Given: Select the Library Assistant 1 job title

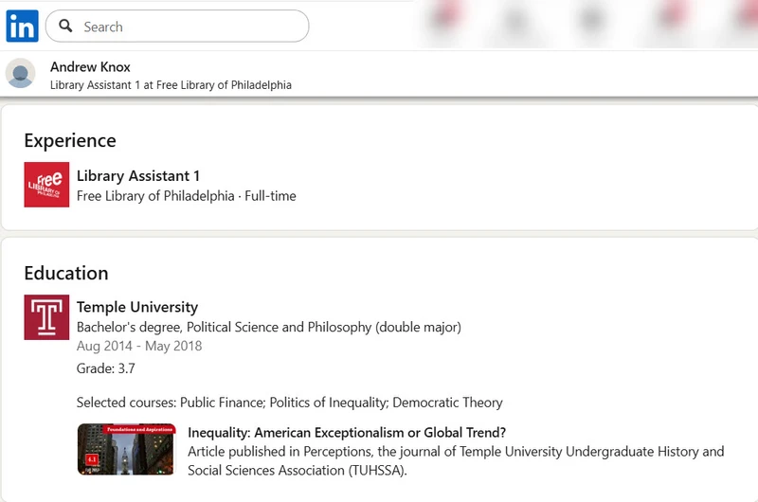Looking at the screenshot, I should (x=138, y=176).
